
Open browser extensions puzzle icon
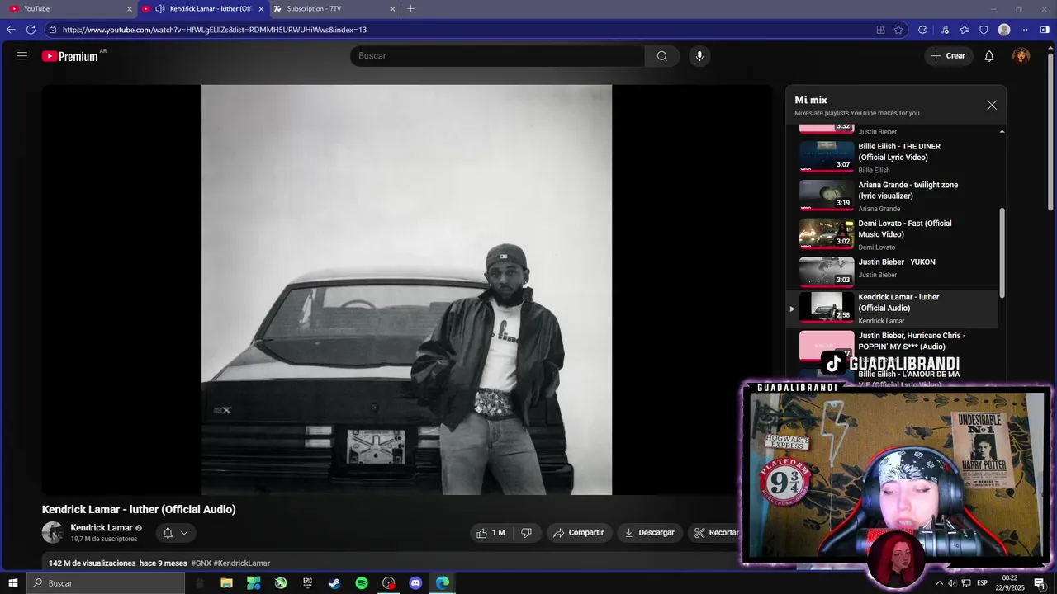[922, 30]
